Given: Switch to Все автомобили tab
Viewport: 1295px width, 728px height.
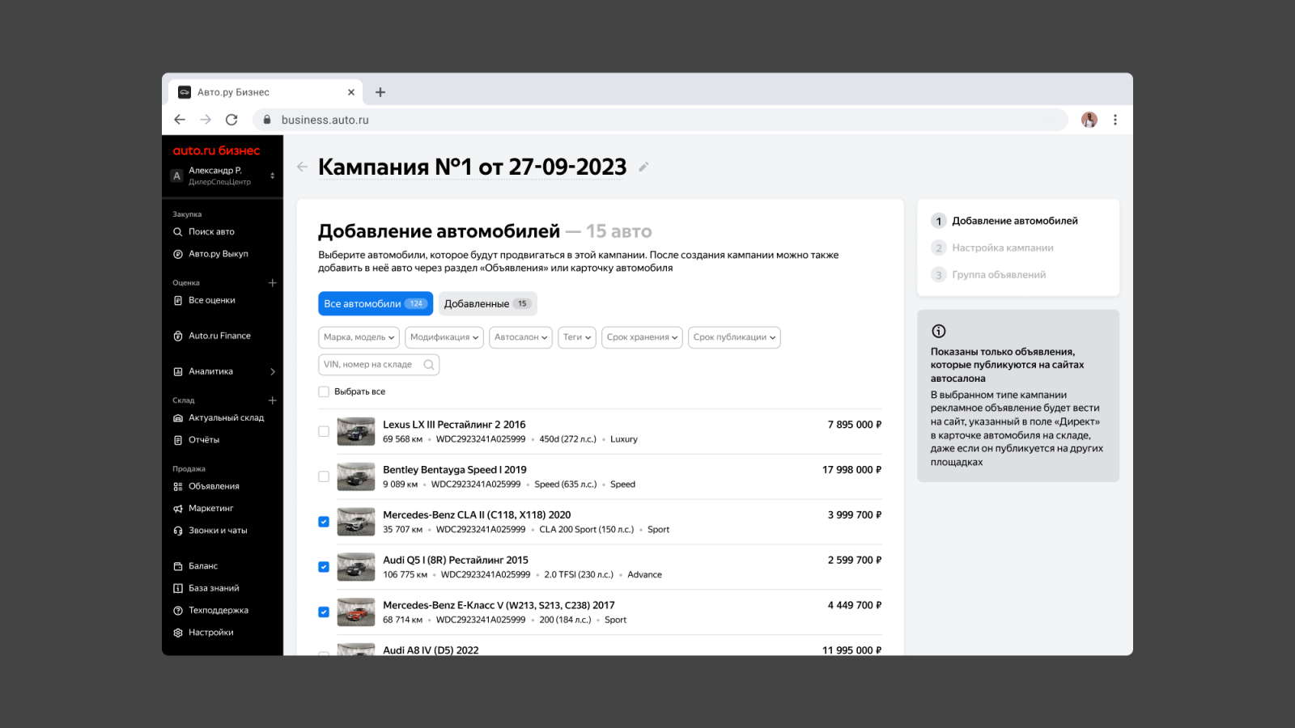Looking at the screenshot, I should click(376, 303).
